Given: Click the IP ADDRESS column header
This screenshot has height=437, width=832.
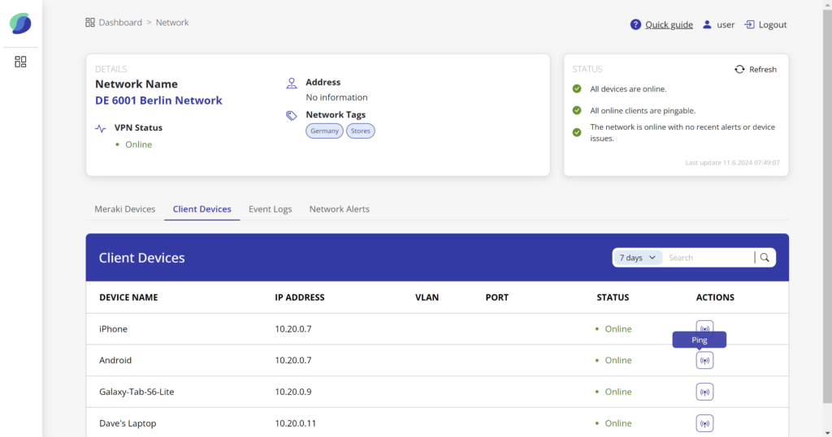Looking at the screenshot, I should coord(300,298).
